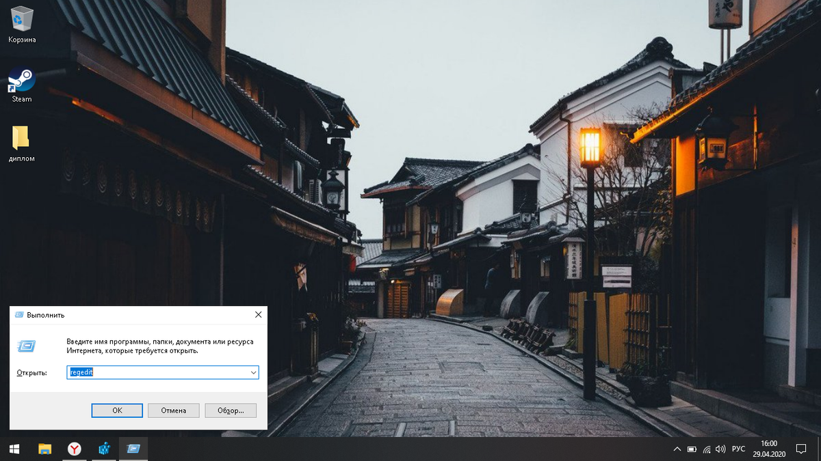Screen dimensions: 821x461
Task: Launch Yandex Browser from the taskbar
Action: (74, 449)
